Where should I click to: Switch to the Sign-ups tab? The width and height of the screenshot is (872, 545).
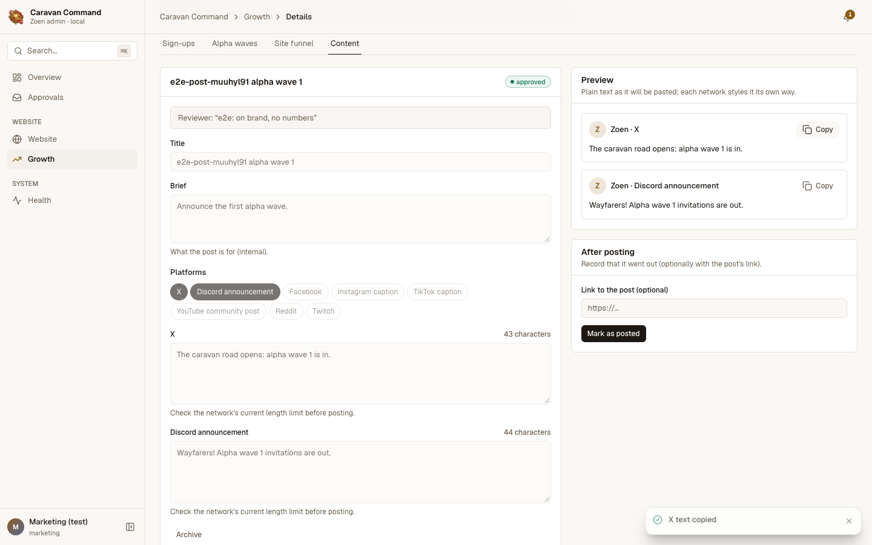coord(179,44)
